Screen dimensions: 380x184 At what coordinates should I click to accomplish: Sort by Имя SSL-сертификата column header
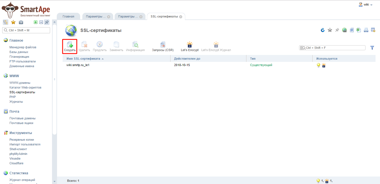83,59
